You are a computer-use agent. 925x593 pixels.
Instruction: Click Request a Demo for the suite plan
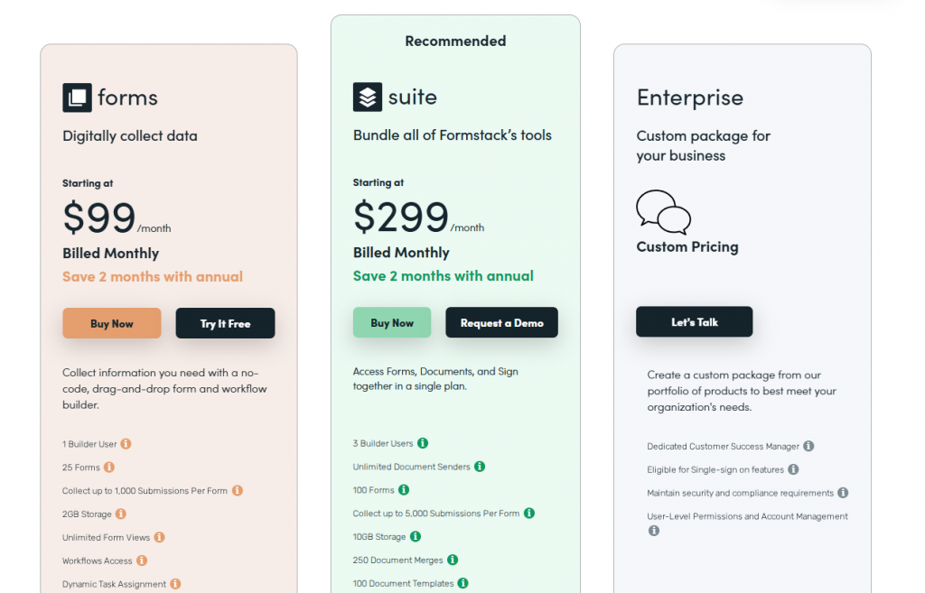[501, 322]
